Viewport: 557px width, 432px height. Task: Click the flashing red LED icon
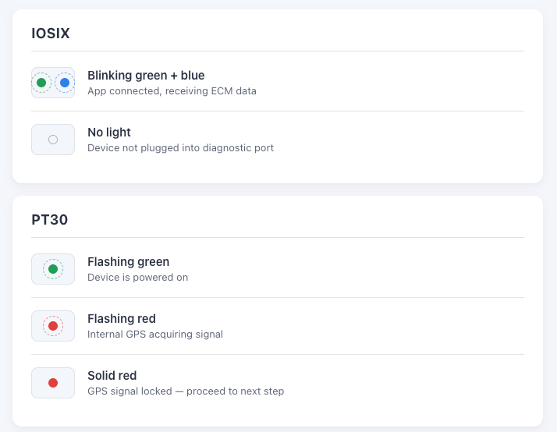point(53,326)
